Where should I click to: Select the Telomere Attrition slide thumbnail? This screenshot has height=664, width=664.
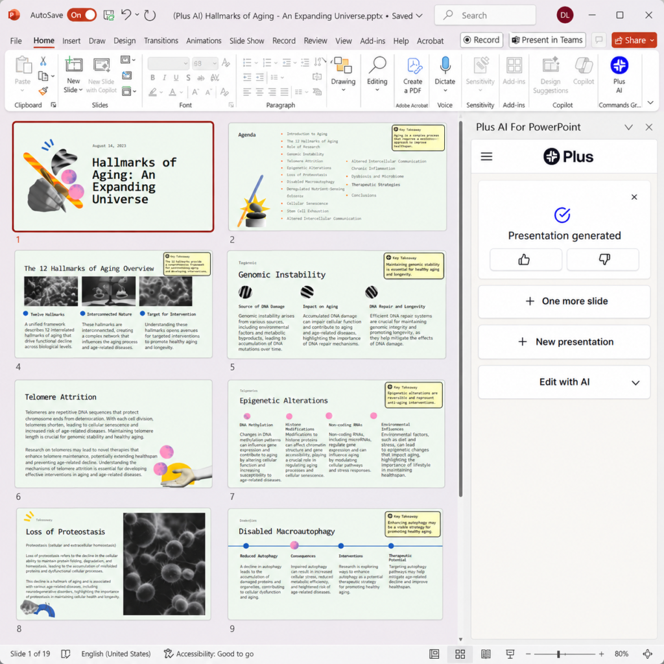(113, 434)
